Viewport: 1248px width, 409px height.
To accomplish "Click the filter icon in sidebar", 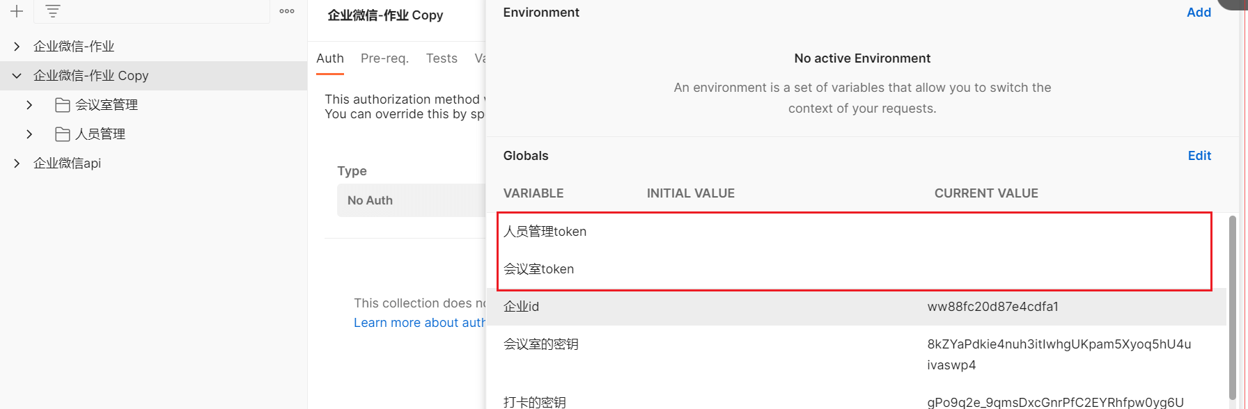I will click(53, 11).
